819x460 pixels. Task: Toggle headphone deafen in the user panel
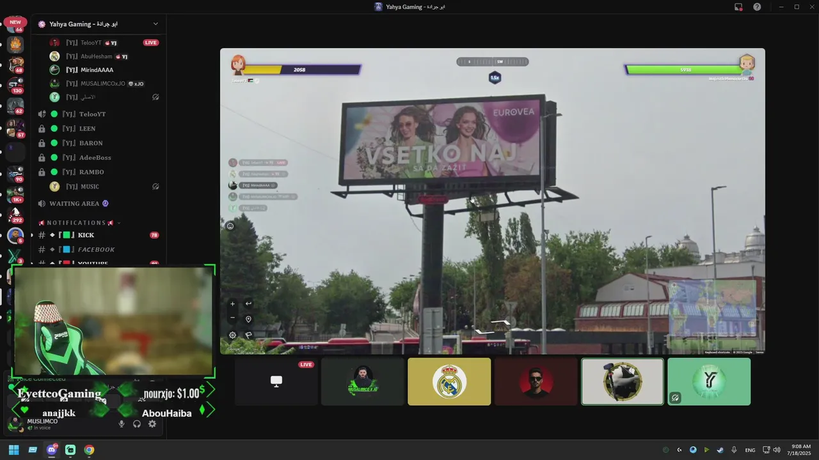coord(137,424)
